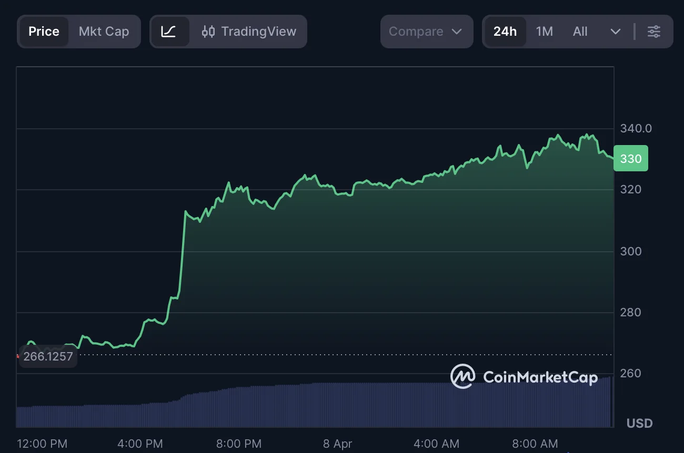Click the chevron arrow inside Compare

457,32
